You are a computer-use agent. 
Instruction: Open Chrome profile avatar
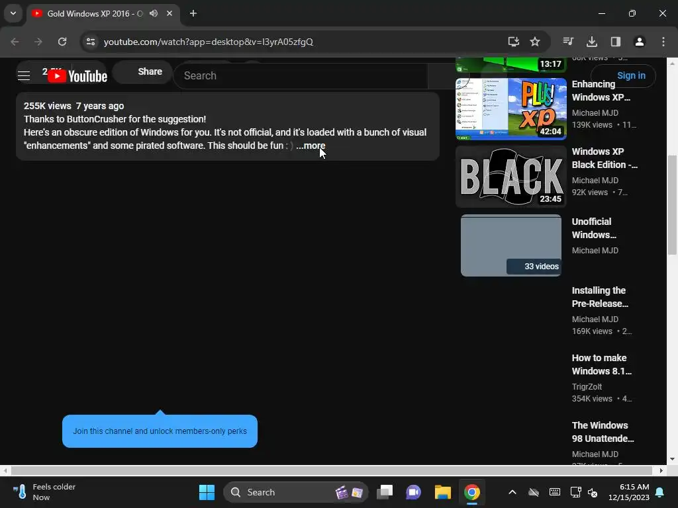[x=640, y=42]
